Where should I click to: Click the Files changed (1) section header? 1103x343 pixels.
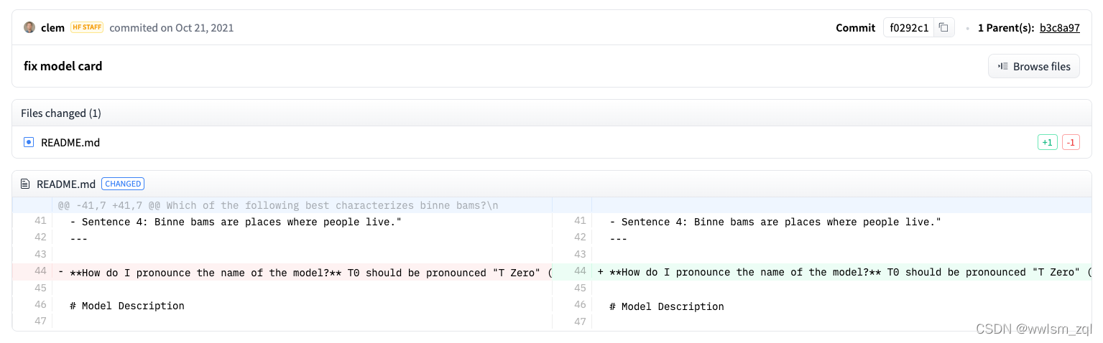coord(61,113)
